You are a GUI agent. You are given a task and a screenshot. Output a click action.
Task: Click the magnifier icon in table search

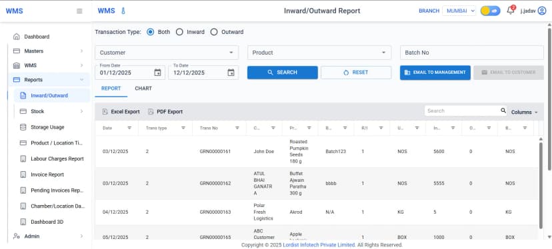pyautogui.click(x=503, y=111)
